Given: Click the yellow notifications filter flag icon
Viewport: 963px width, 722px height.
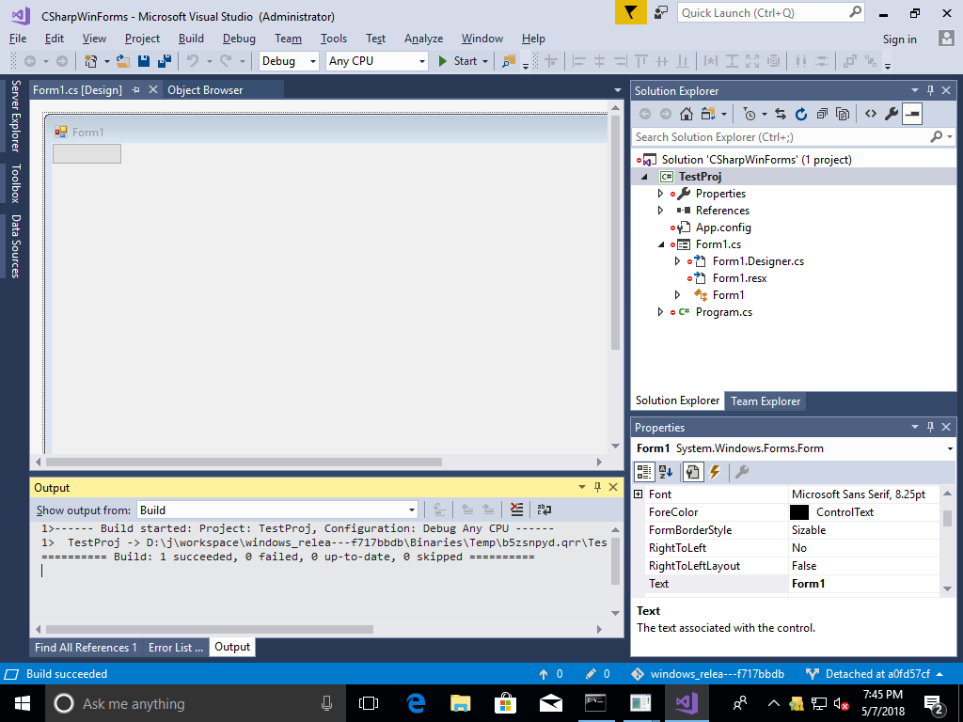Looking at the screenshot, I should coord(631,12).
